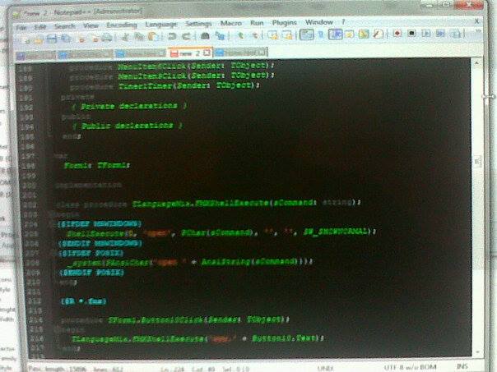
Task: Click the Copy toolbar icon
Action: (x=139, y=37)
